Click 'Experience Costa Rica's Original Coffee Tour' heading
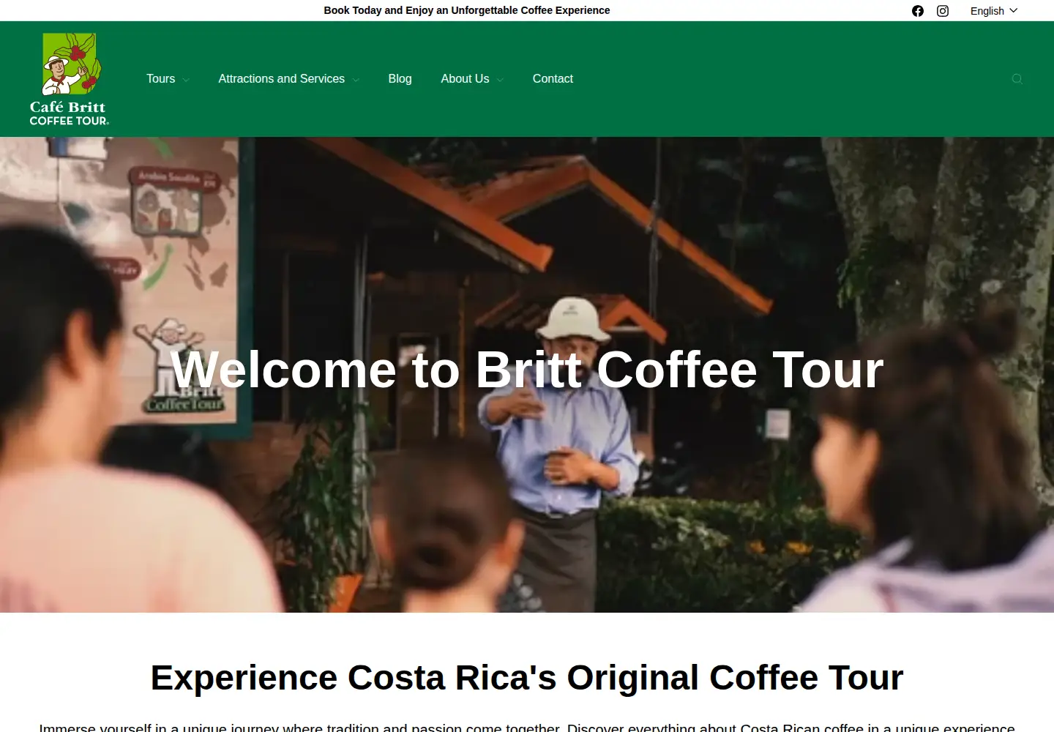1054x732 pixels. 527,678
